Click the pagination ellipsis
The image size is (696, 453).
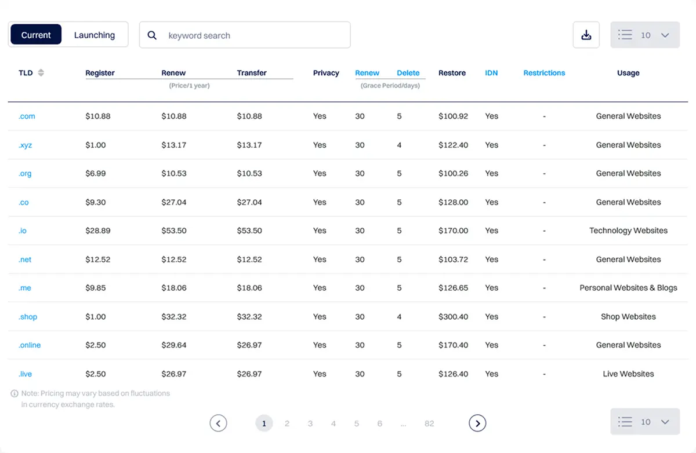[x=403, y=423]
